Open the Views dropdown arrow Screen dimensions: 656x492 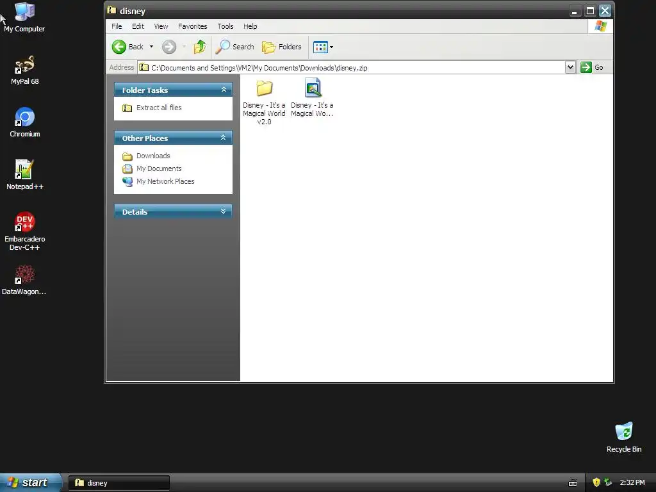[x=331, y=47]
